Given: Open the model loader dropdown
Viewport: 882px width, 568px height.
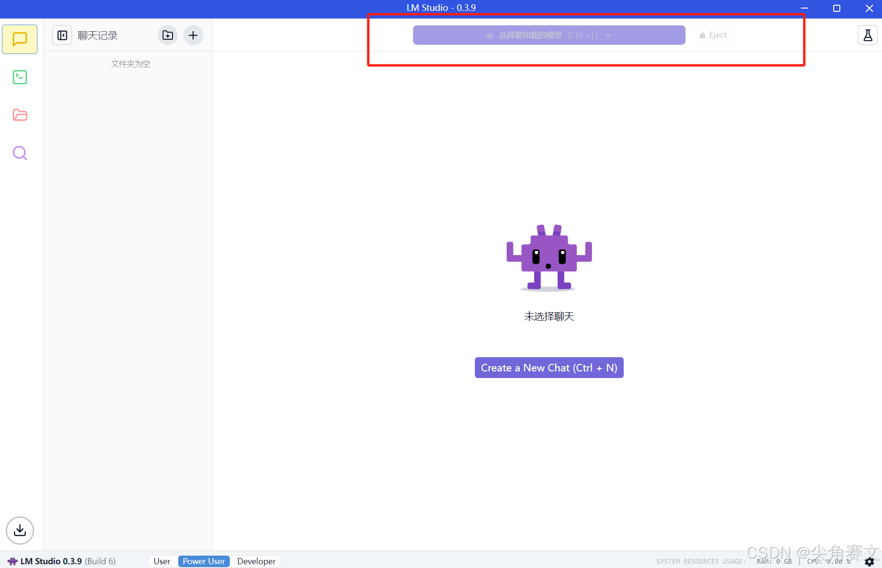Looking at the screenshot, I should pyautogui.click(x=549, y=35).
